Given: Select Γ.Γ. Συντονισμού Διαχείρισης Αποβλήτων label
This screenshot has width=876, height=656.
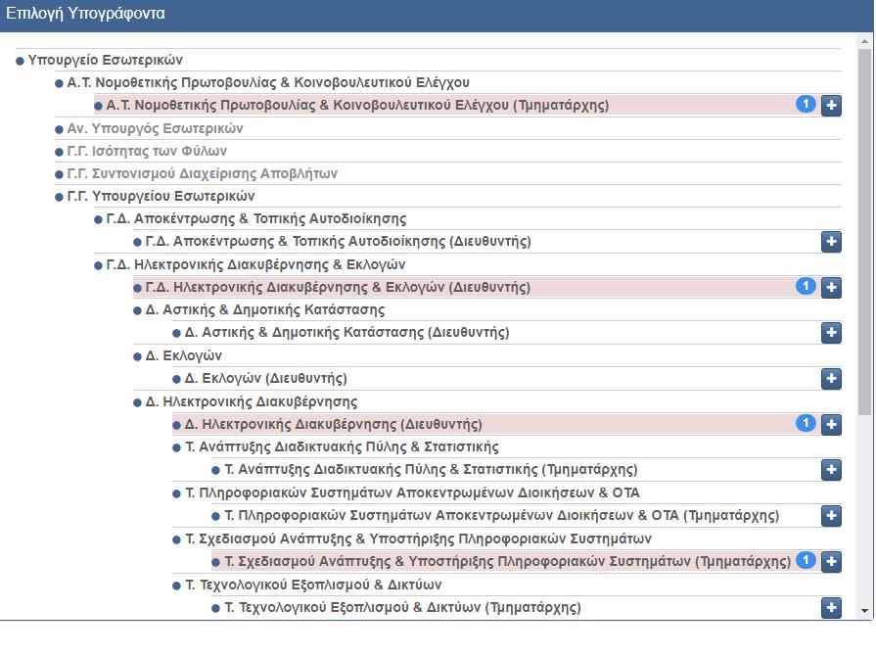Looking at the screenshot, I should pyautogui.click(x=203, y=173).
